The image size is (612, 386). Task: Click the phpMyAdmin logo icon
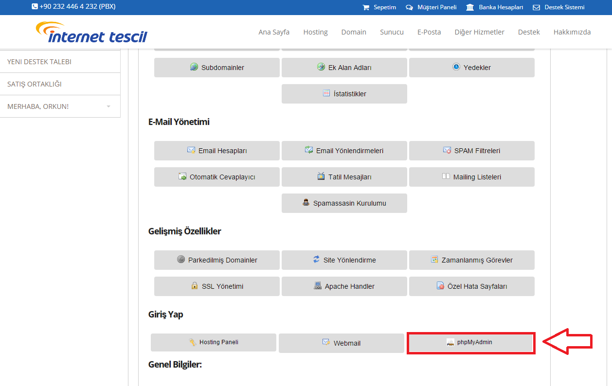pos(450,342)
